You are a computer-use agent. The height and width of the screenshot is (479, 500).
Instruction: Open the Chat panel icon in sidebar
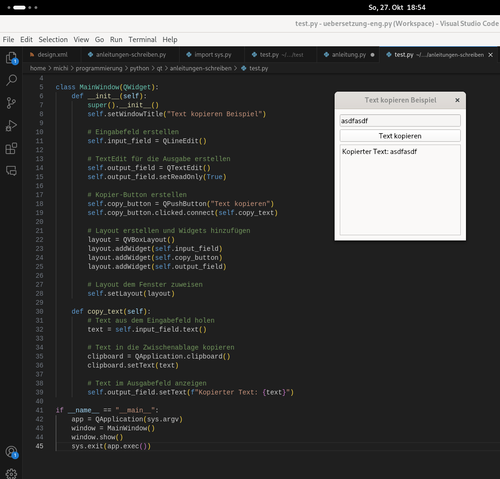pos(11,171)
